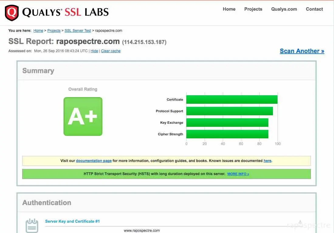Click the Hide link
The height and width of the screenshot is (233, 334).
(x=94, y=51)
